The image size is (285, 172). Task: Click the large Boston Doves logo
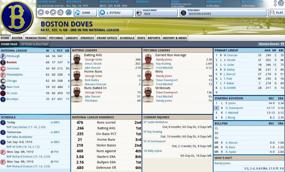[x=17, y=17]
